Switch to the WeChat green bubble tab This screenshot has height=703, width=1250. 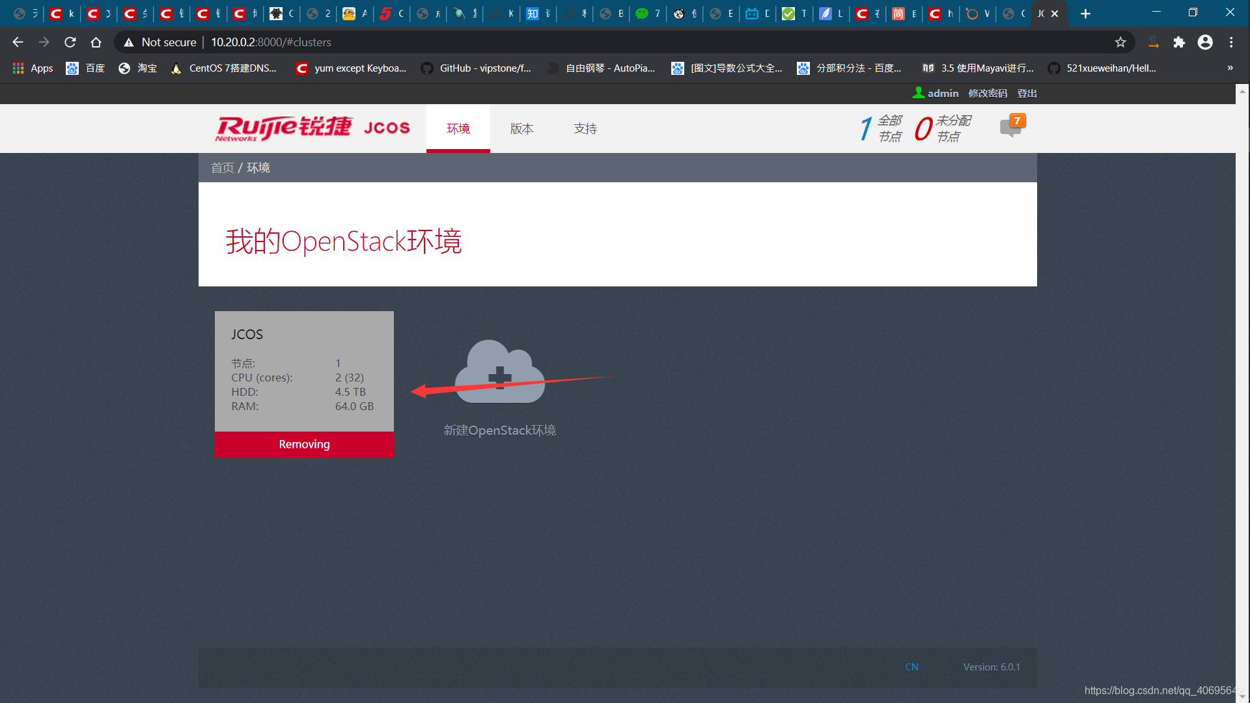click(x=647, y=14)
